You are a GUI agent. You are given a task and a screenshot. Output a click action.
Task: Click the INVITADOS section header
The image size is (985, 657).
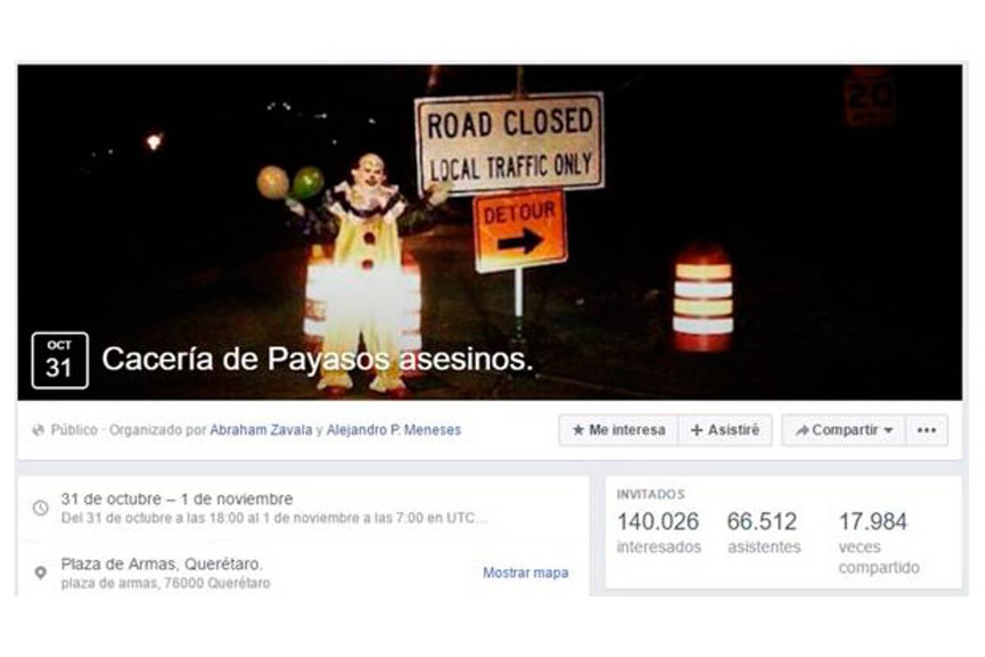[x=650, y=494]
